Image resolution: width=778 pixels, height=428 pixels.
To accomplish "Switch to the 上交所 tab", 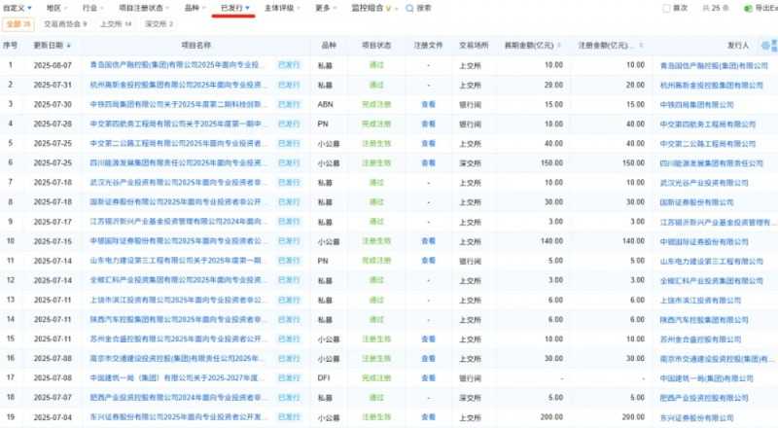I will 117,23.
